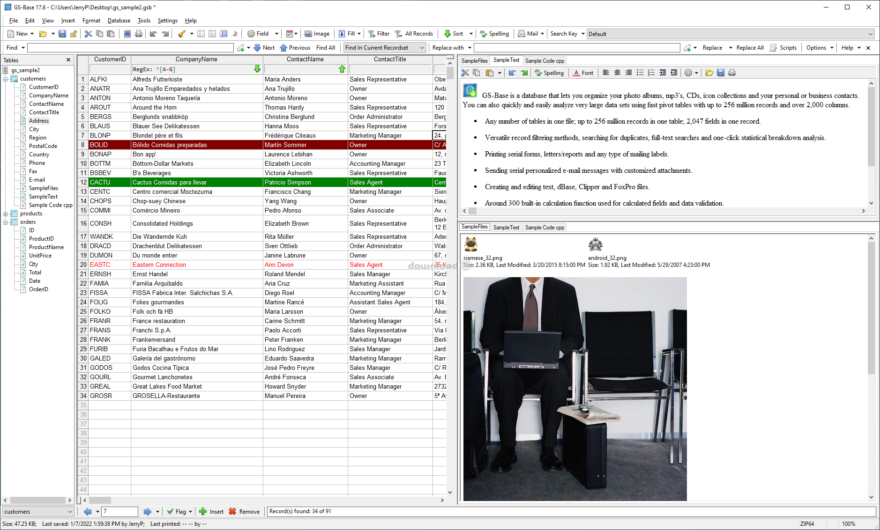Image resolution: width=880 pixels, height=530 pixels.
Task: Click the Cut scissors icon in main toolbar
Action: pyautogui.click(x=88, y=34)
